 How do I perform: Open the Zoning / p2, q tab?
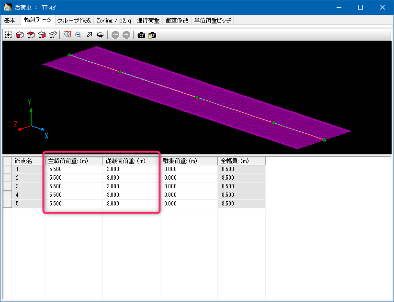click(x=113, y=21)
